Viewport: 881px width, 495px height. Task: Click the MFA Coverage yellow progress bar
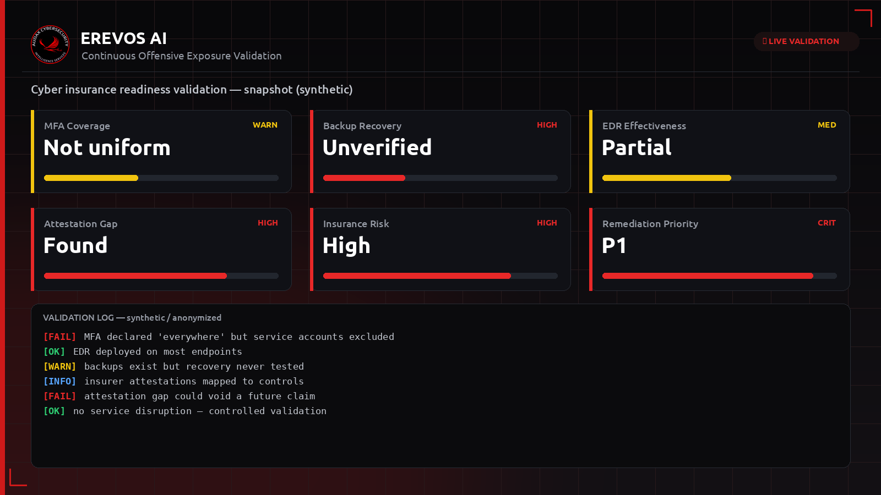tap(161, 178)
